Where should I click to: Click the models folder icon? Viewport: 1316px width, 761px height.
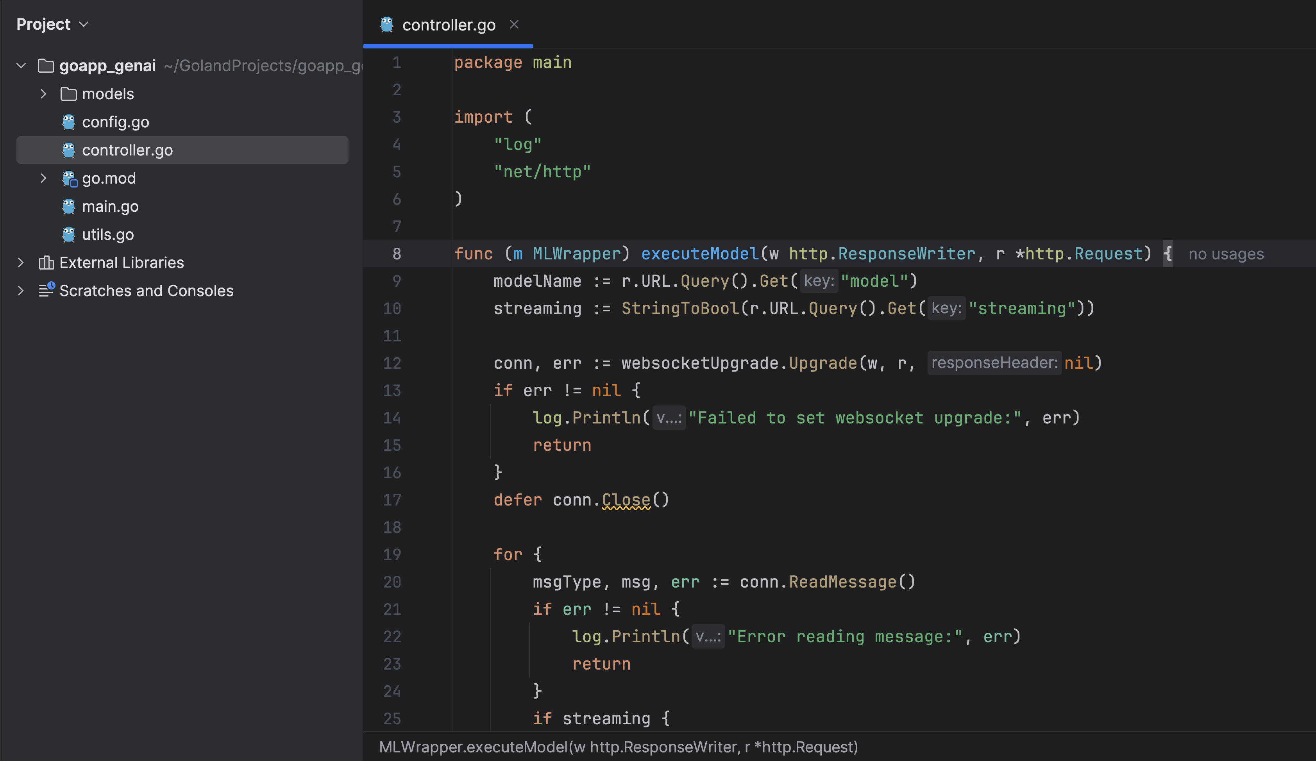[x=68, y=94]
